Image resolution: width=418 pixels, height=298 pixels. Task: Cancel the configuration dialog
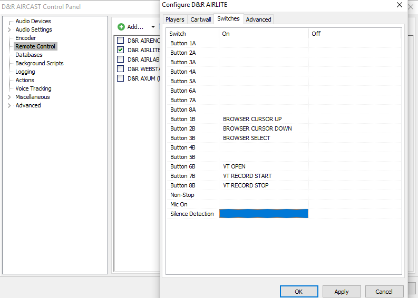[x=384, y=291]
